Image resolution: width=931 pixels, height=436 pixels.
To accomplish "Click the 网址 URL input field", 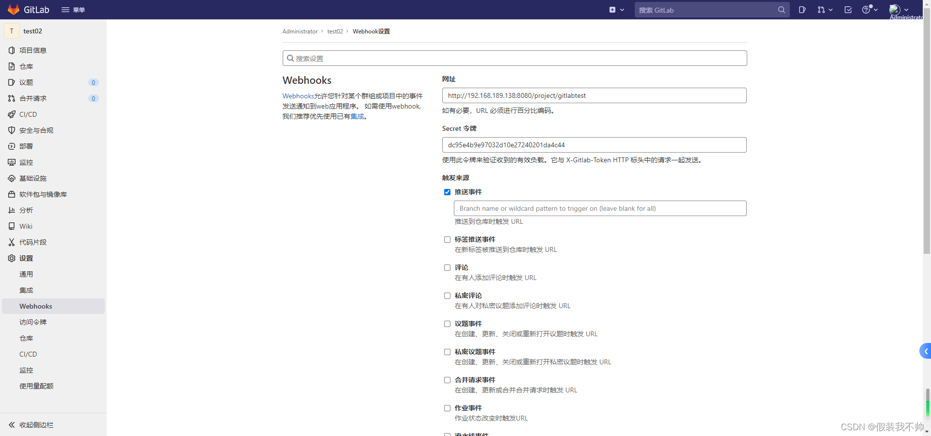I will 594,95.
